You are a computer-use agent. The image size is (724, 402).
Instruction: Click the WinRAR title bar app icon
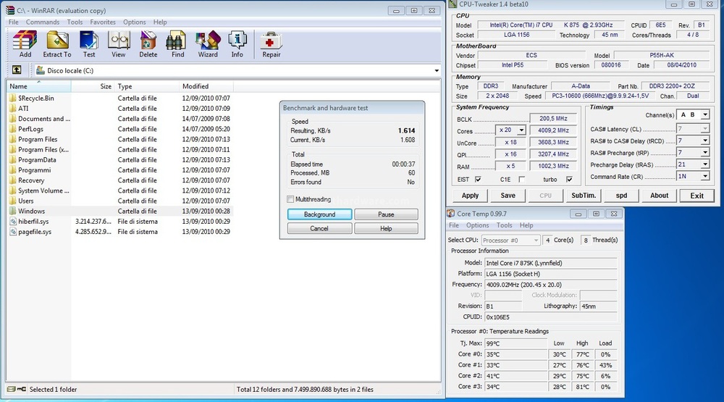9,10
